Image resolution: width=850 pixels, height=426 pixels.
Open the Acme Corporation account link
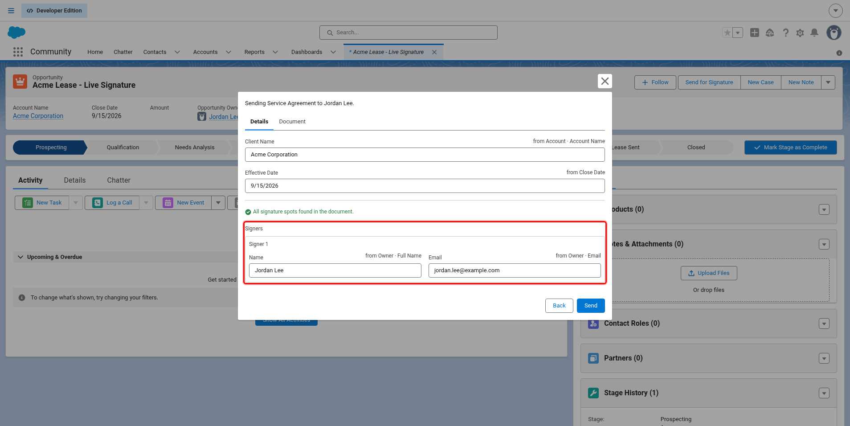pyautogui.click(x=38, y=116)
